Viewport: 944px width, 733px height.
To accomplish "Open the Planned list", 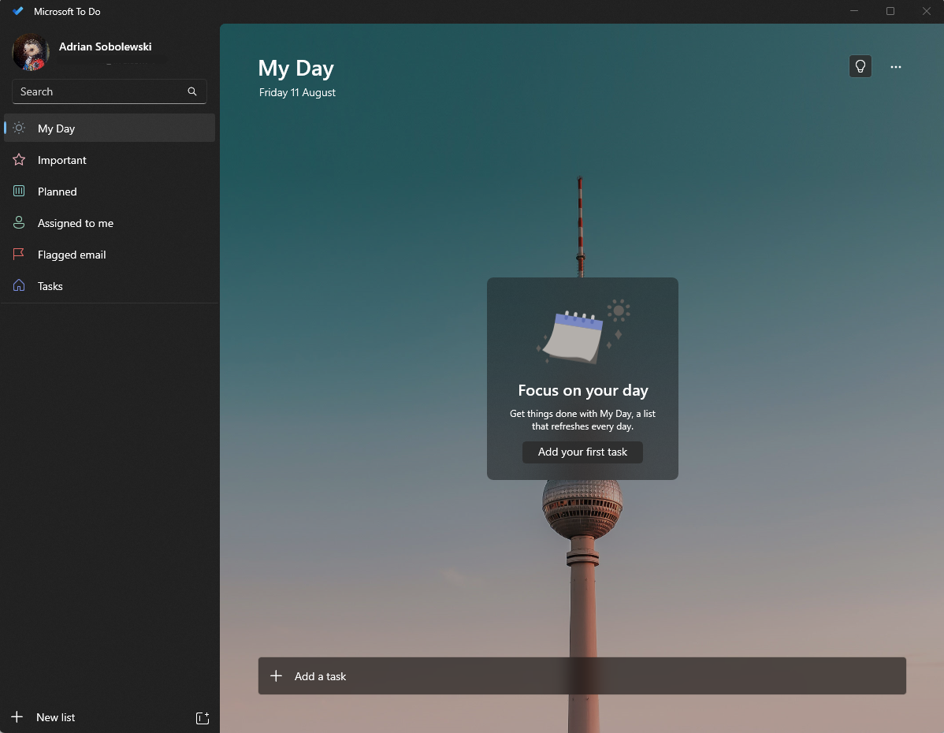I will (110, 191).
